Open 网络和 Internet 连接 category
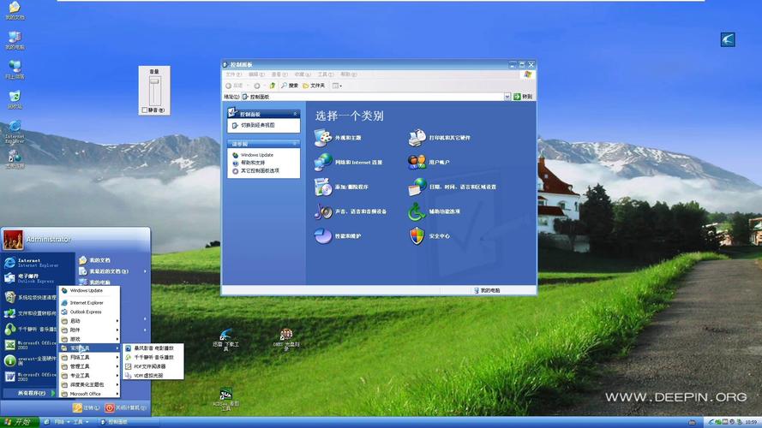The image size is (762, 428). 322,162
